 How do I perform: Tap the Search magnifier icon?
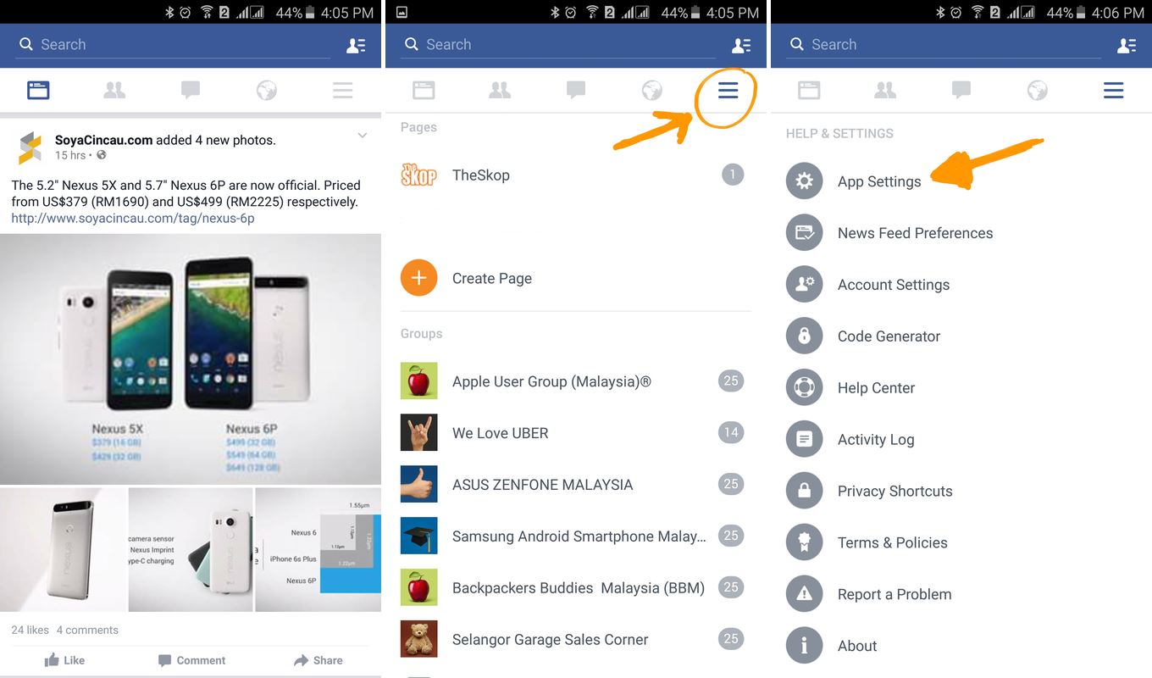25,44
